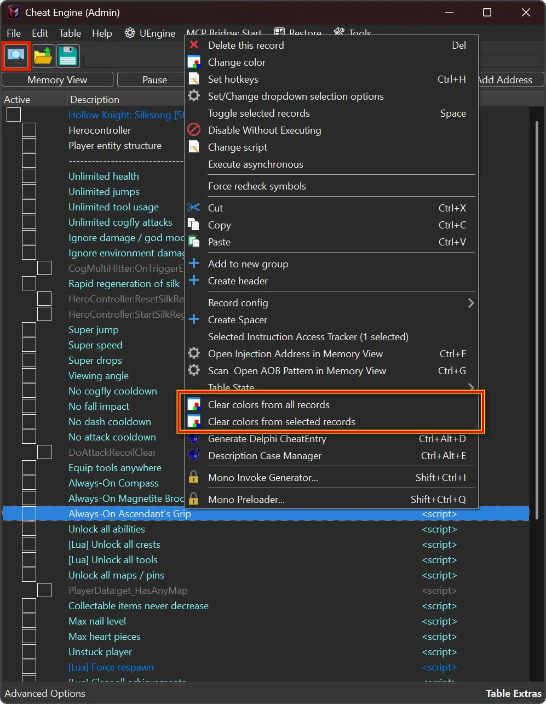
Task: Enable the Unlimited jumps checkbox
Action: point(29,191)
